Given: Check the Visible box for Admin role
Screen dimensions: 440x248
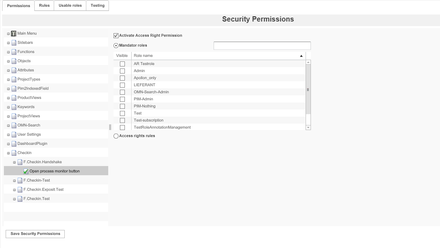Looking at the screenshot, I should [x=122, y=71].
